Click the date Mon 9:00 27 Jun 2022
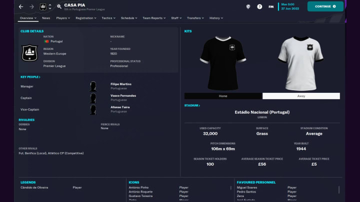The image size is (360, 202). pos(290,6)
